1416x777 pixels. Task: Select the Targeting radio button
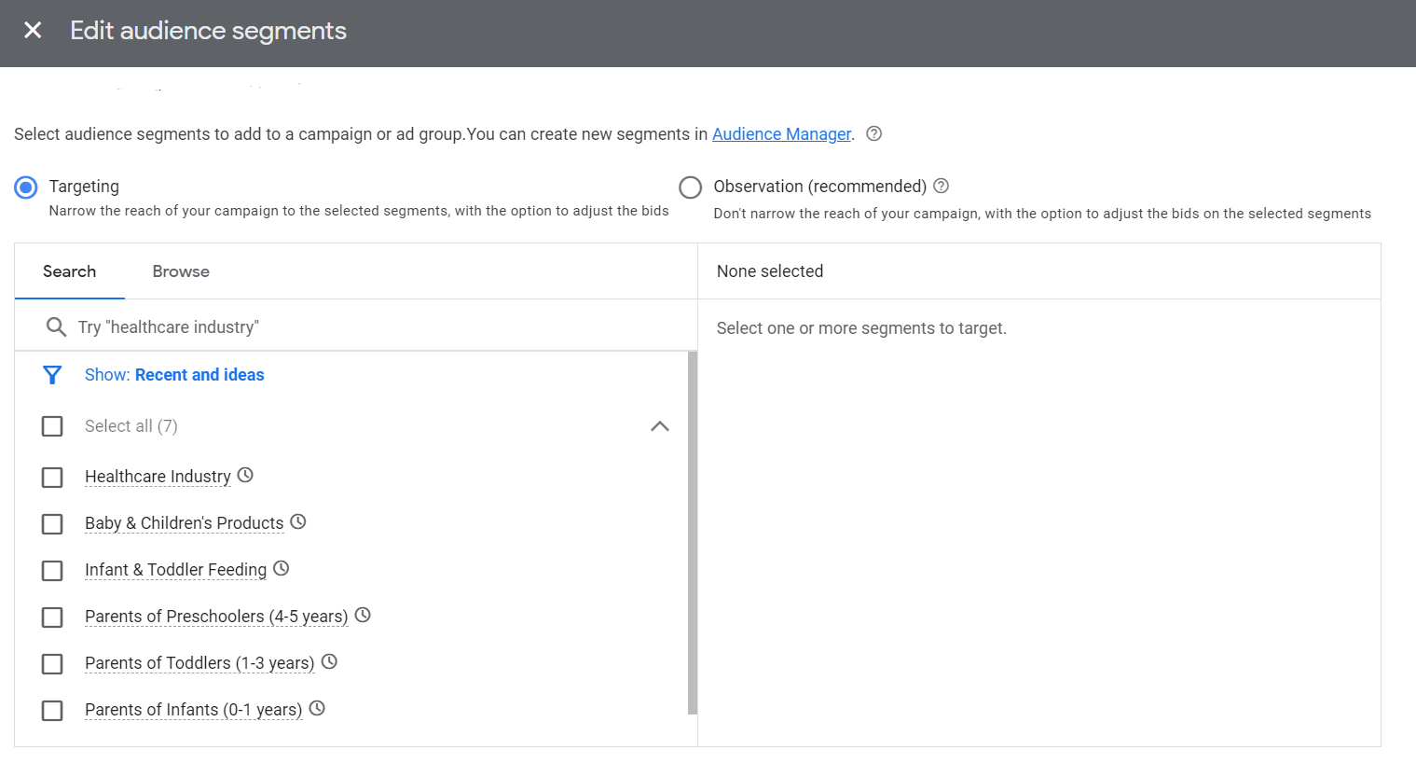coord(26,187)
